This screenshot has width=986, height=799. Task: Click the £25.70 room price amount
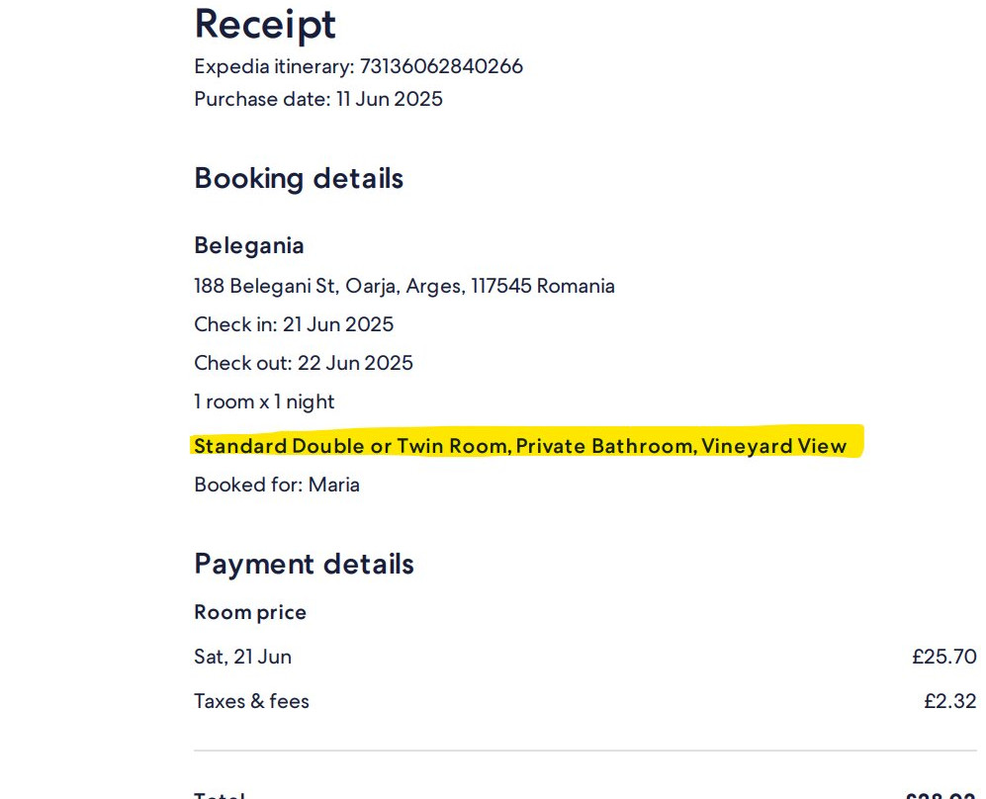pyautogui.click(x=943, y=657)
